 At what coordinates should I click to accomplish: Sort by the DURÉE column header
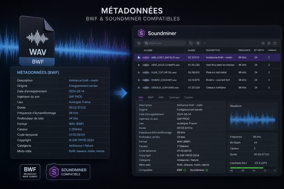191,50
